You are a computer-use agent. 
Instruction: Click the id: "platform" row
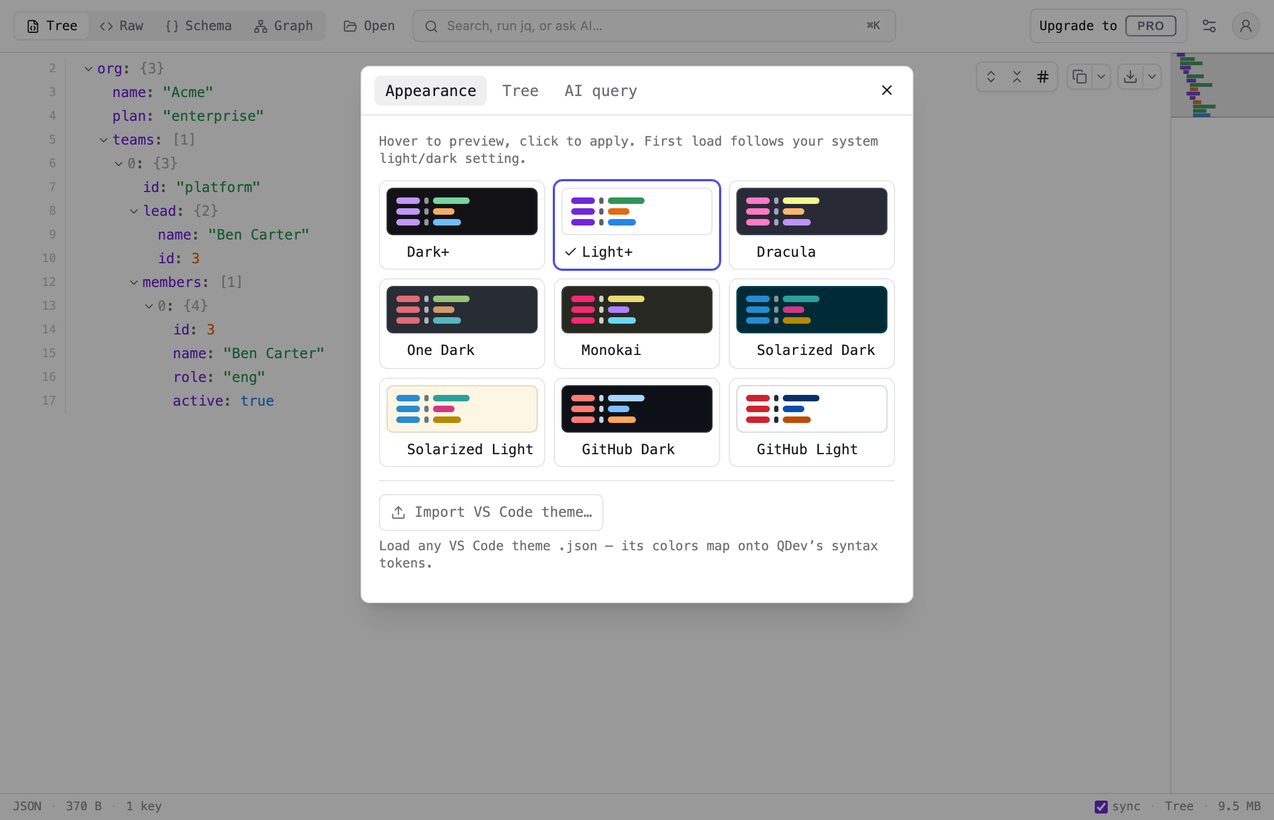201,187
